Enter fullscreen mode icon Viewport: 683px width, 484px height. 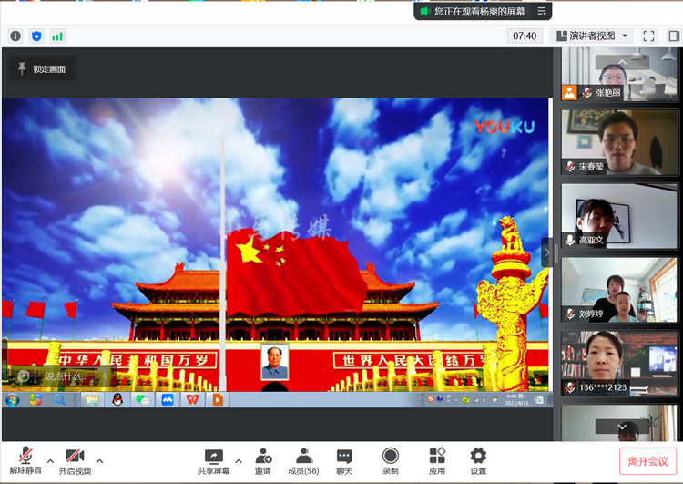(x=648, y=36)
